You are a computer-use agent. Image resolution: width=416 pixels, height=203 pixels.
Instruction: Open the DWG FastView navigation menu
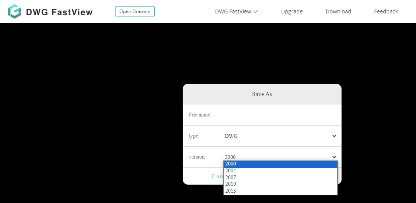click(236, 11)
